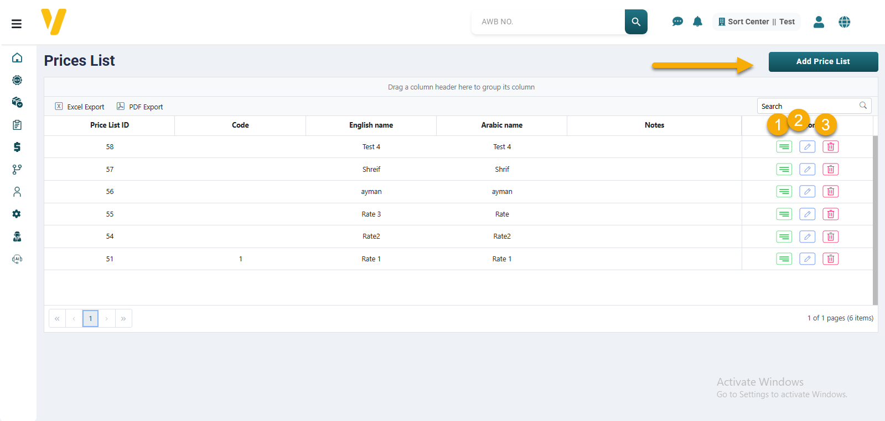The height and width of the screenshot is (421, 885).
Task: Select Price List ID cell 55
Action: pyautogui.click(x=110, y=214)
